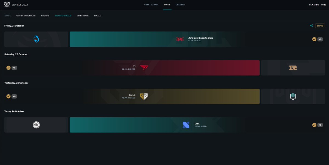Select the Quarterfinals stage
The width and height of the screenshot is (329, 165).
63,16
